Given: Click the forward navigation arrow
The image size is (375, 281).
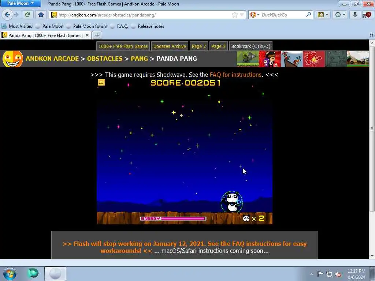Looking at the screenshot, I should coord(16,15).
